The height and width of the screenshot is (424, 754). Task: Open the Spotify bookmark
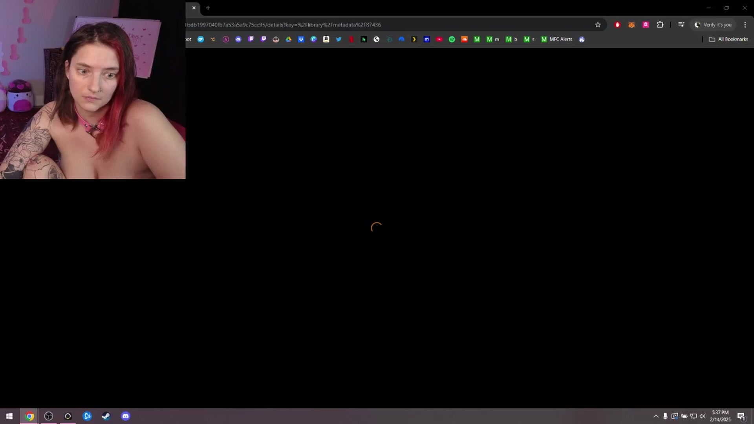452,39
